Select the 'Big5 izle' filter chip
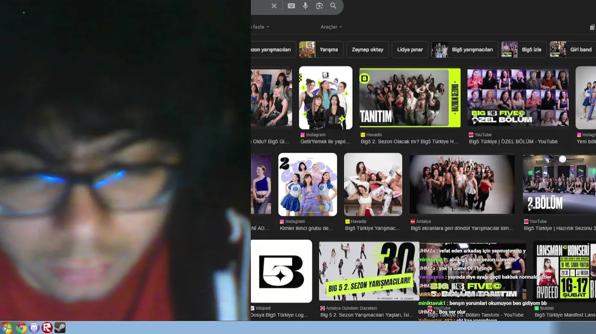Screen dimensions: 596x334 (524, 50)
